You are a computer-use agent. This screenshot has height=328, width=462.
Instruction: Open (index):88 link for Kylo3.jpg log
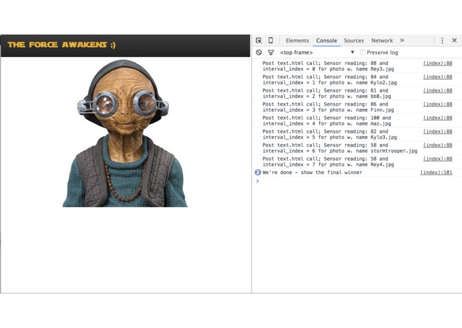coord(437,131)
